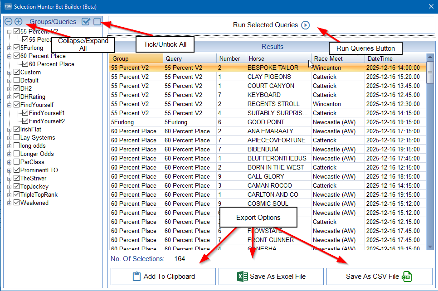Expand the Custom group in the tree
Viewport: 438px width, 291px height.
pyautogui.click(x=10, y=72)
